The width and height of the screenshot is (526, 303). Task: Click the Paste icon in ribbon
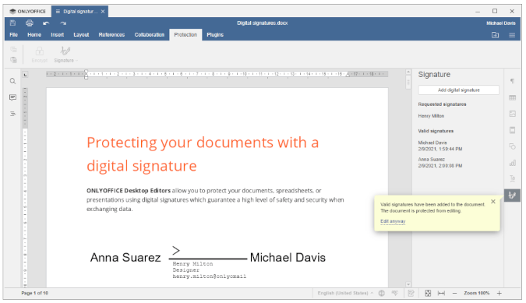pos(13,60)
